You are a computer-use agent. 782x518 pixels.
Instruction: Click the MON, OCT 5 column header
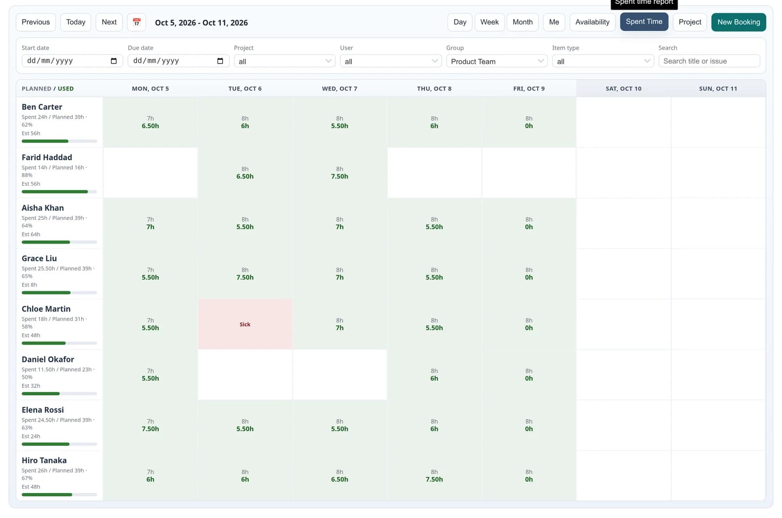click(151, 88)
